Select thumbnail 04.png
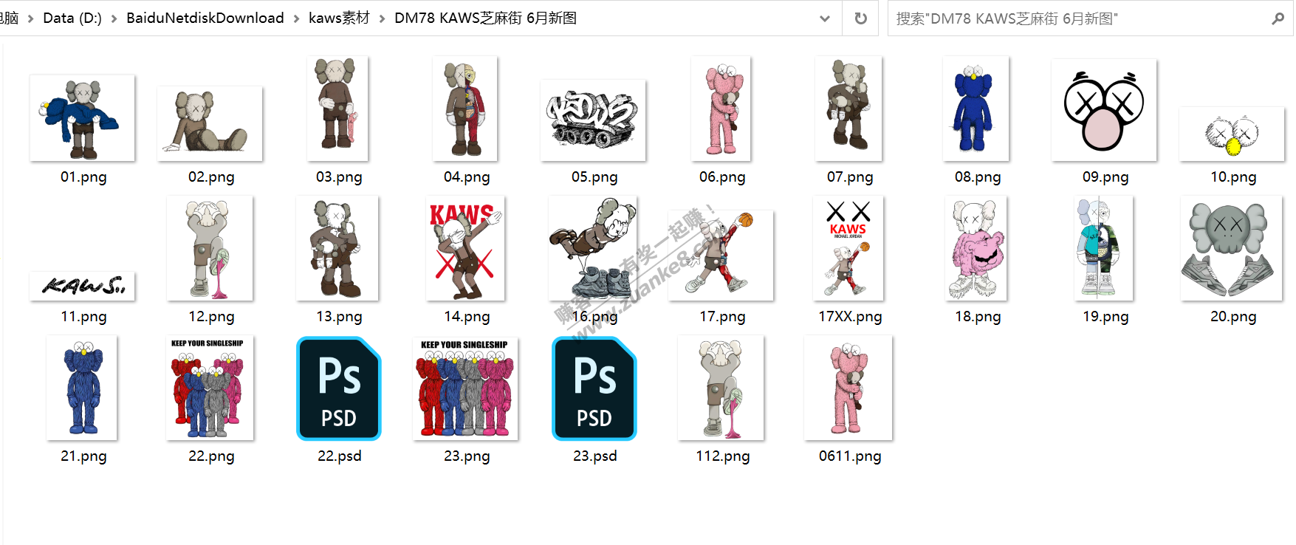The width and height of the screenshot is (1296, 545). coord(465,109)
